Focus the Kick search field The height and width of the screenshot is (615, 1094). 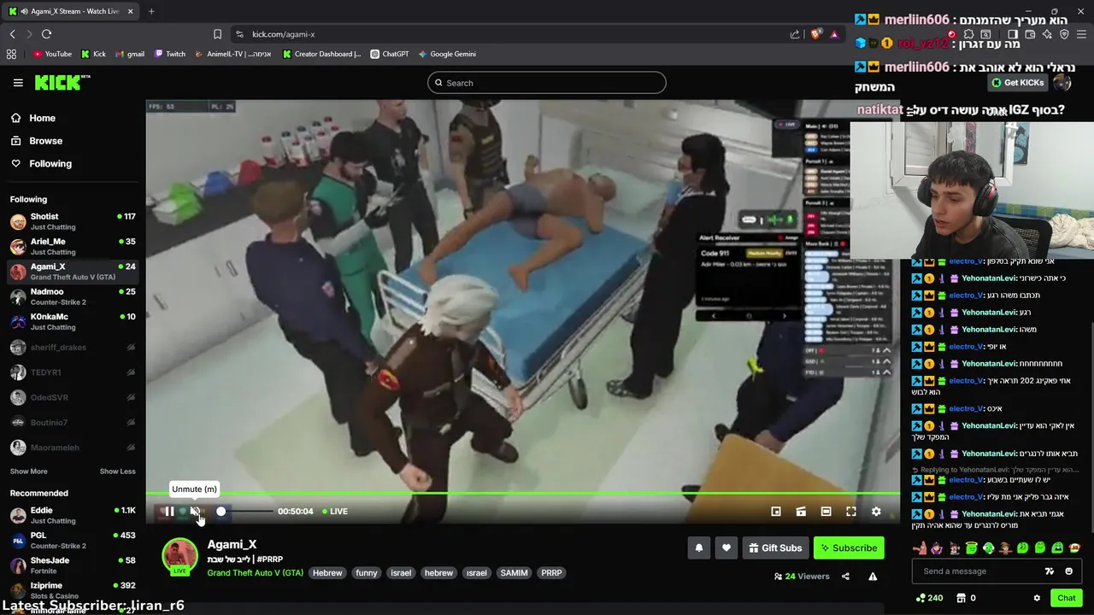pyautogui.click(x=547, y=83)
